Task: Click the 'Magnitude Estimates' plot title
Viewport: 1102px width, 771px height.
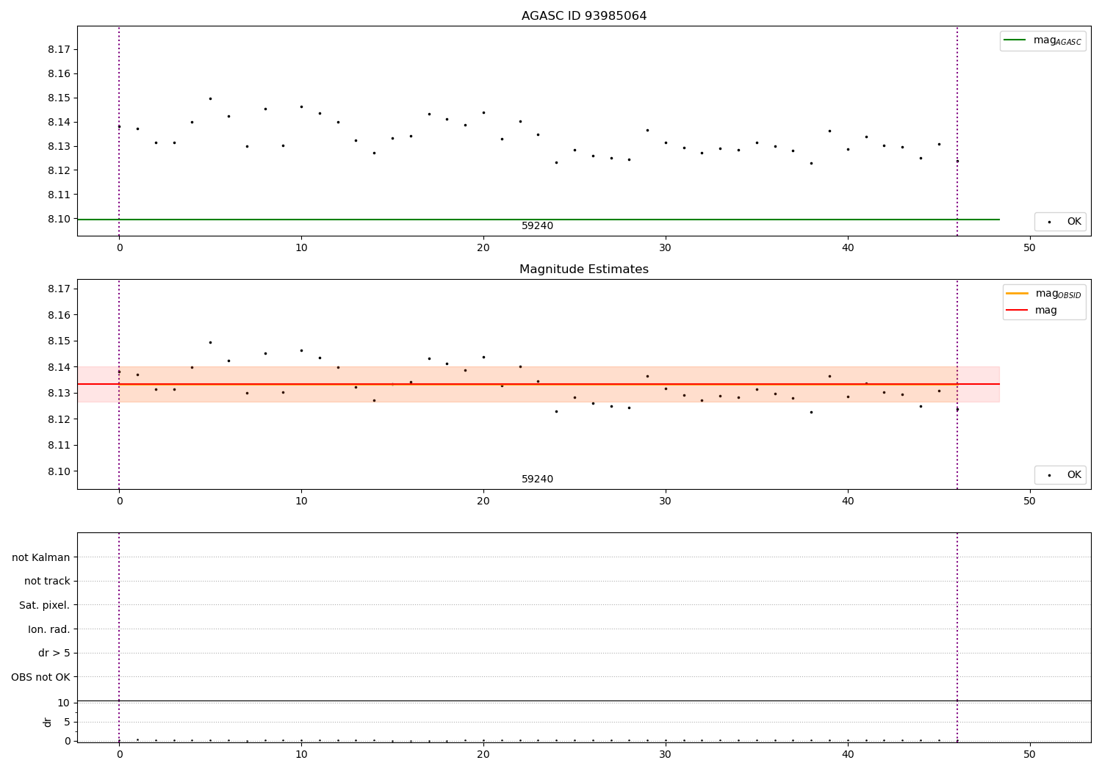Action: tap(584, 269)
